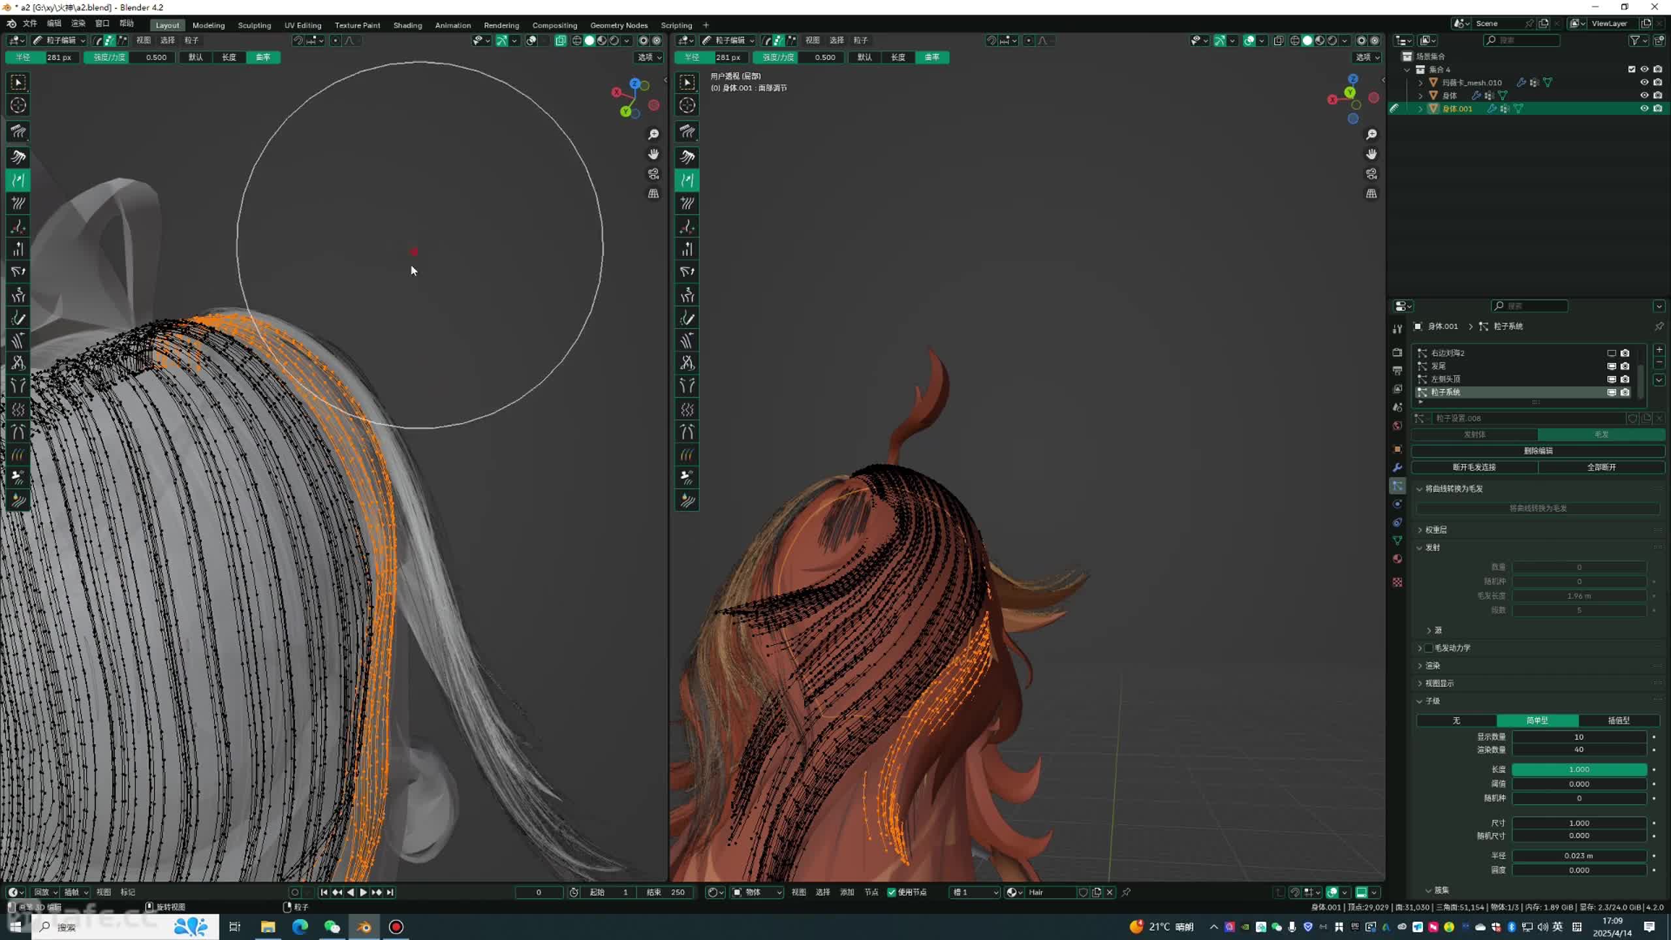
Task: Select the Comb tool in left viewport toolbar
Action: point(18,132)
